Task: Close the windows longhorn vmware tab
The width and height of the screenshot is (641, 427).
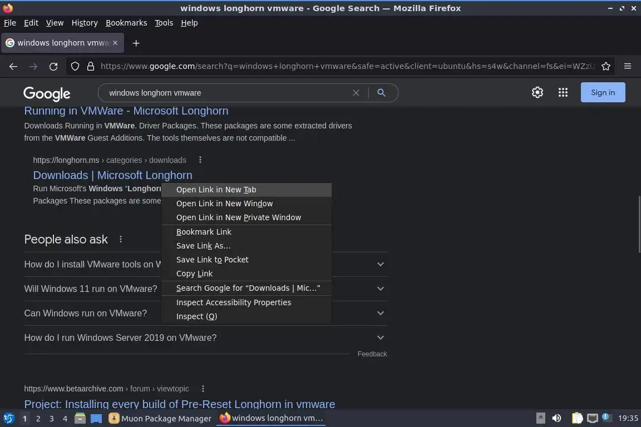Action: [x=115, y=43]
